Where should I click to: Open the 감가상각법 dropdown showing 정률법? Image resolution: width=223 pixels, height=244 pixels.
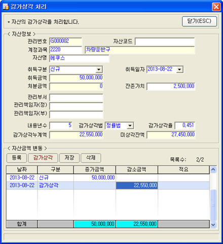point(130,126)
